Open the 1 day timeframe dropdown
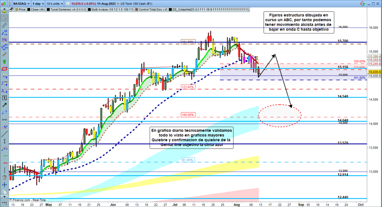 [39, 3]
